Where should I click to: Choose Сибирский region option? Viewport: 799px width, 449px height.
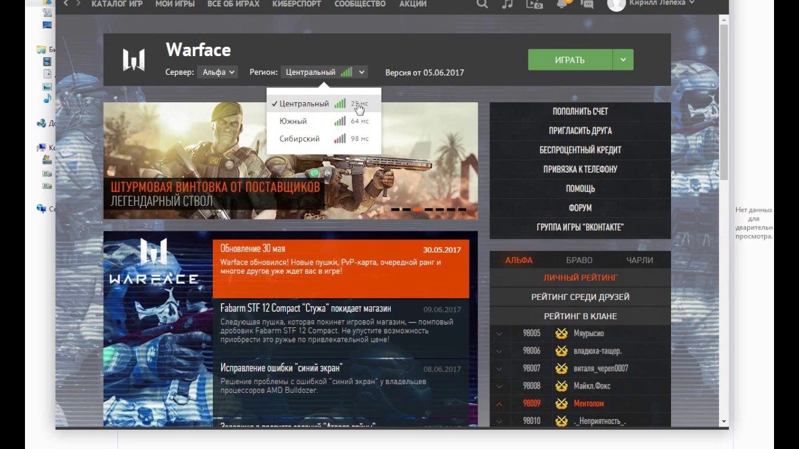[323, 138]
